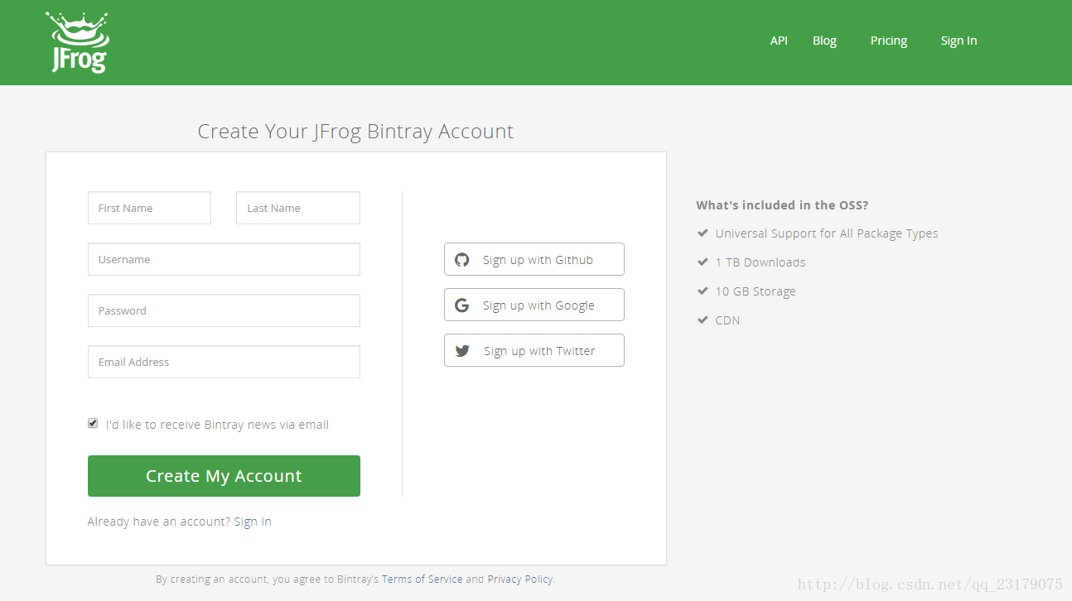
Task: Click the "What's included in the OSS?" text
Action: 782,205
